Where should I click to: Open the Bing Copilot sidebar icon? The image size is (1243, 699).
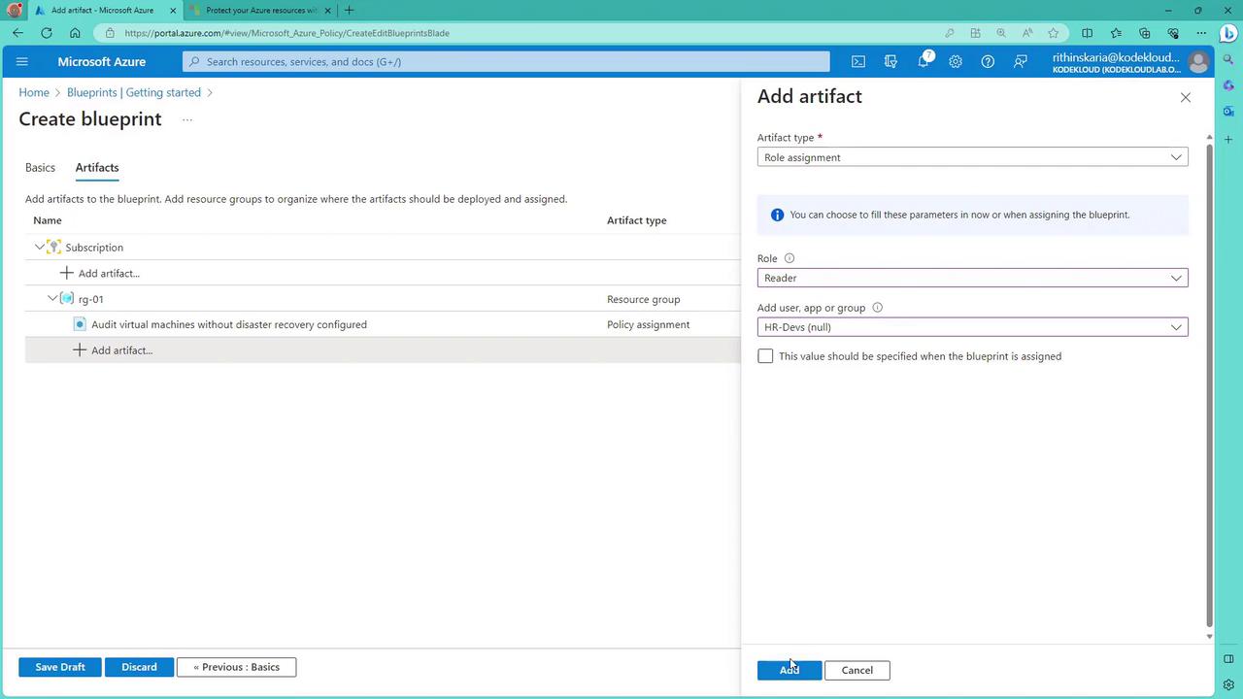[x=1228, y=33]
